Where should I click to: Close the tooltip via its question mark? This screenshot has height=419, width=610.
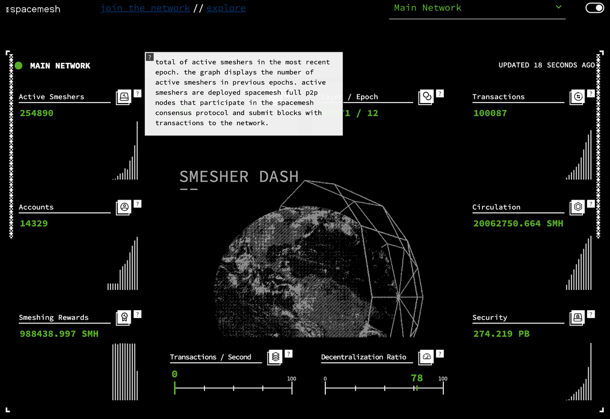point(149,56)
